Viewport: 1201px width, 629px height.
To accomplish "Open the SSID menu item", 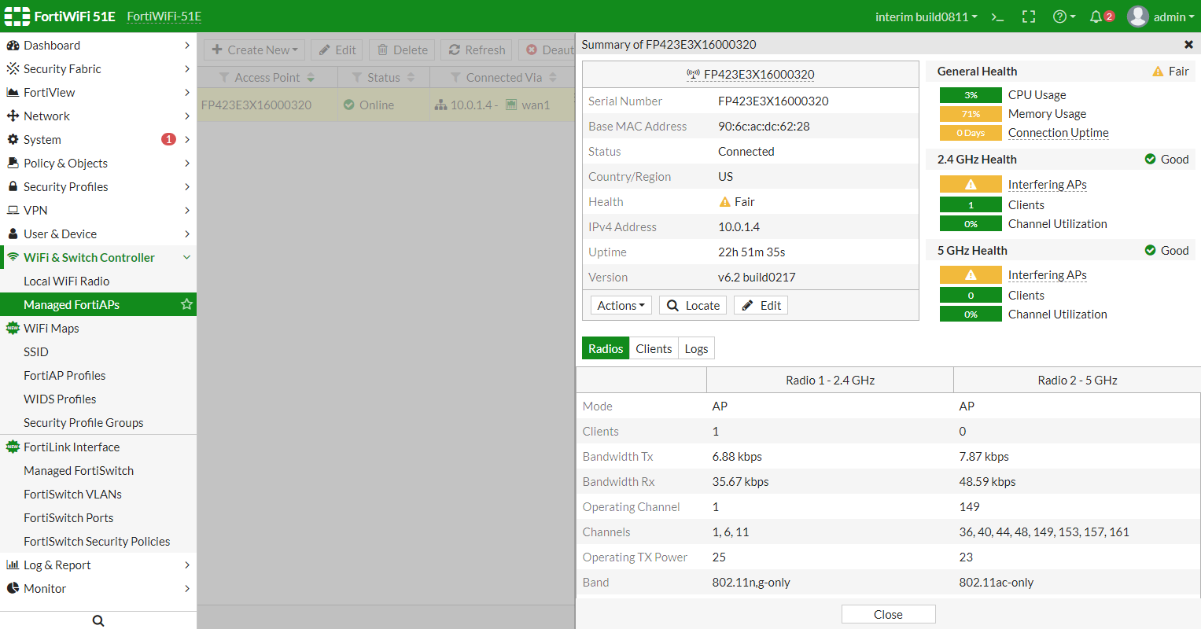I will point(98,352).
